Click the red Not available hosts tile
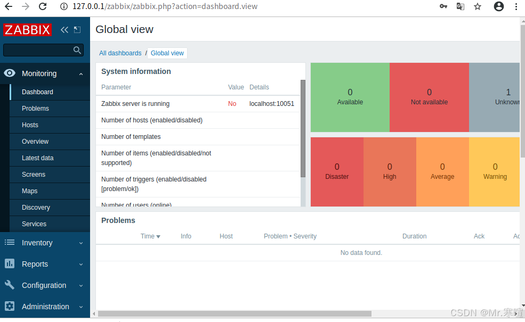Viewport: 525px width, 322px height. pyautogui.click(x=429, y=97)
